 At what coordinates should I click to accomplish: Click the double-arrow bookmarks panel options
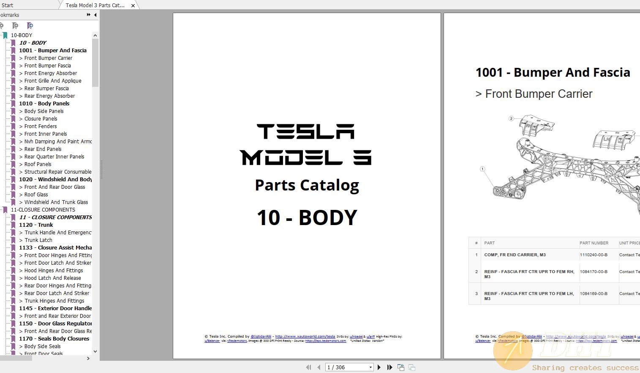click(x=88, y=15)
